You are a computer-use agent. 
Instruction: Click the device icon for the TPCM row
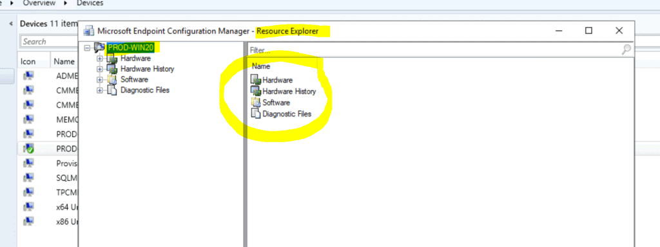click(28, 192)
